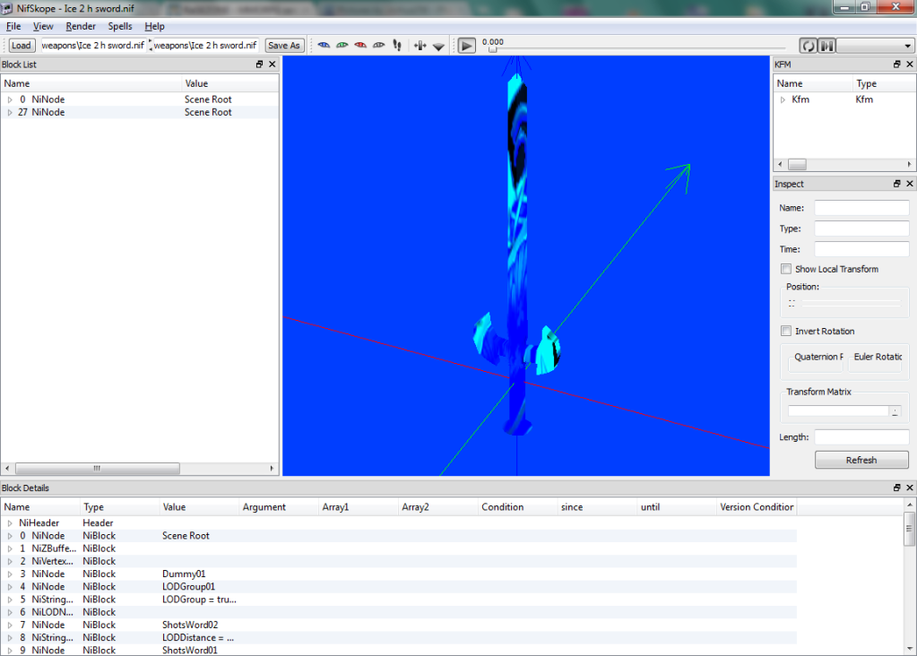Open the Render menu

click(x=81, y=26)
